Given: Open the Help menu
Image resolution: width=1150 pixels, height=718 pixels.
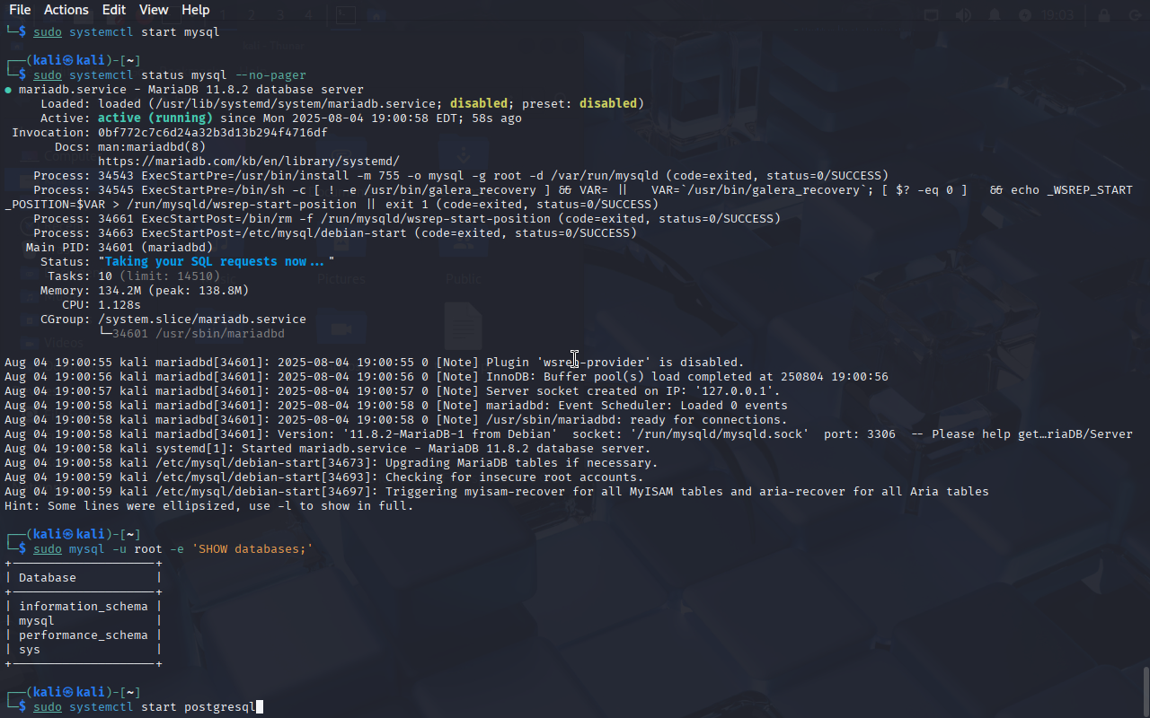Looking at the screenshot, I should coord(195,10).
